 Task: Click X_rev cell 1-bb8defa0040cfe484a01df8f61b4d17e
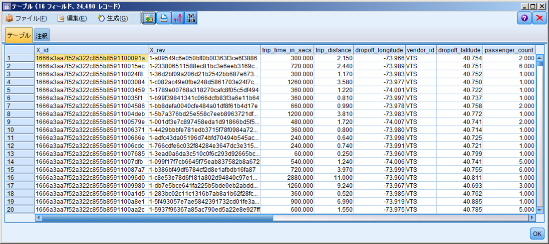204,106
